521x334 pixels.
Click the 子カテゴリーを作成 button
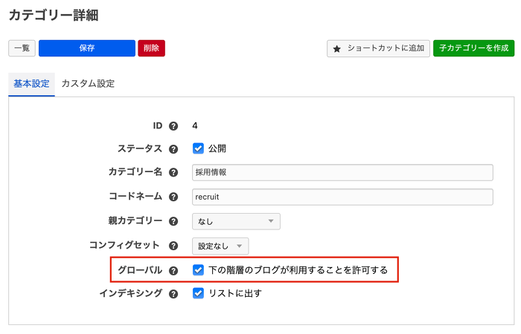coord(473,48)
